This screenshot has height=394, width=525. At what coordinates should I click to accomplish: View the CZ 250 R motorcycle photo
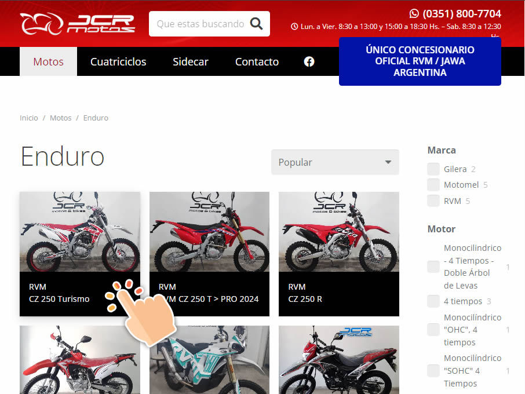pyautogui.click(x=339, y=232)
